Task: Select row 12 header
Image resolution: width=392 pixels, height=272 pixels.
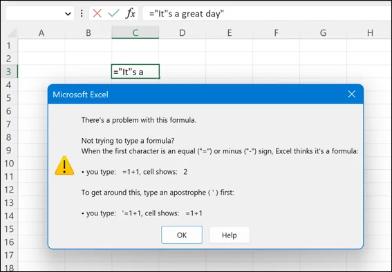Action: pyautogui.click(x=9, y=190)
